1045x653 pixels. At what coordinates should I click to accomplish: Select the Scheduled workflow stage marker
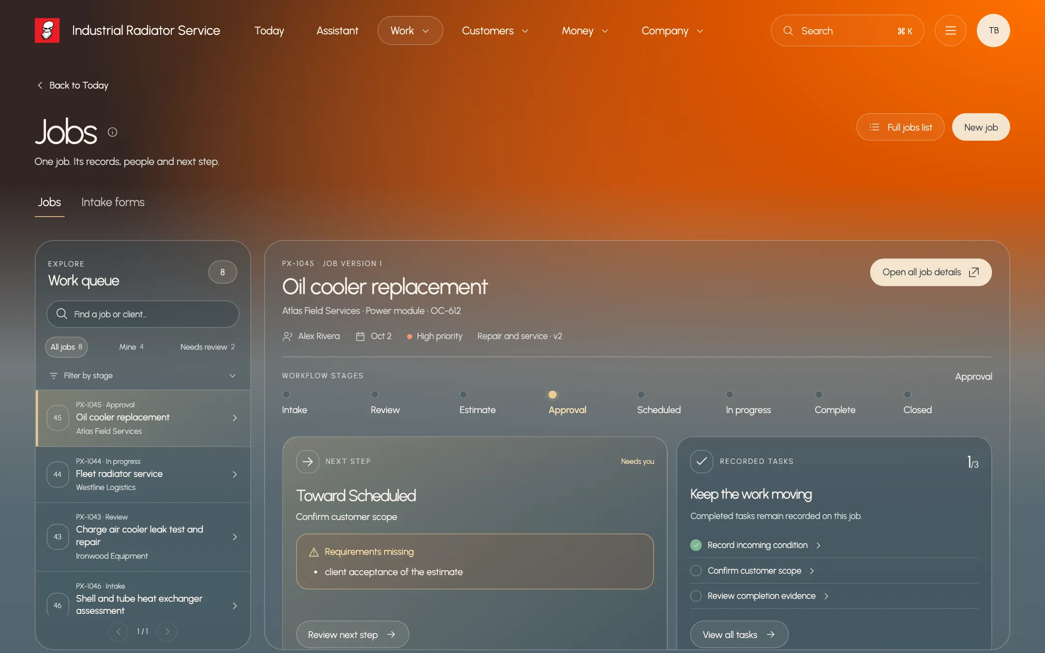(641, 394)
